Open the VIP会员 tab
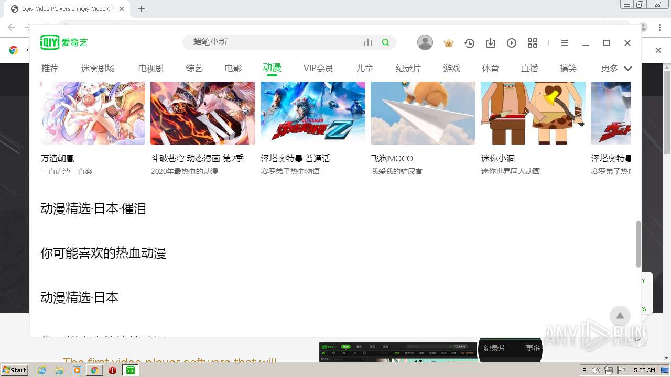The height and width of the screenshot is (377, 671). [x=318, y=68]
